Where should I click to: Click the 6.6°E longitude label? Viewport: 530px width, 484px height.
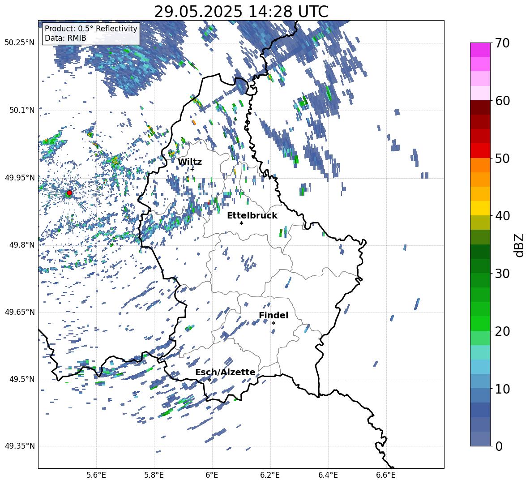click(x=386, y=475)
